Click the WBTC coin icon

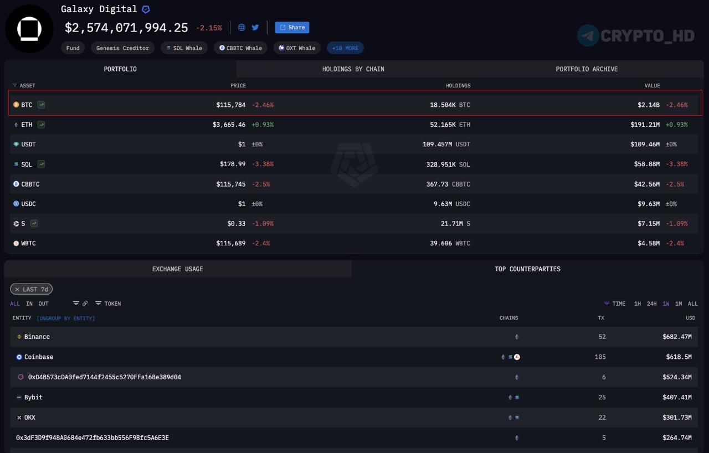click(x=16, y=244)
